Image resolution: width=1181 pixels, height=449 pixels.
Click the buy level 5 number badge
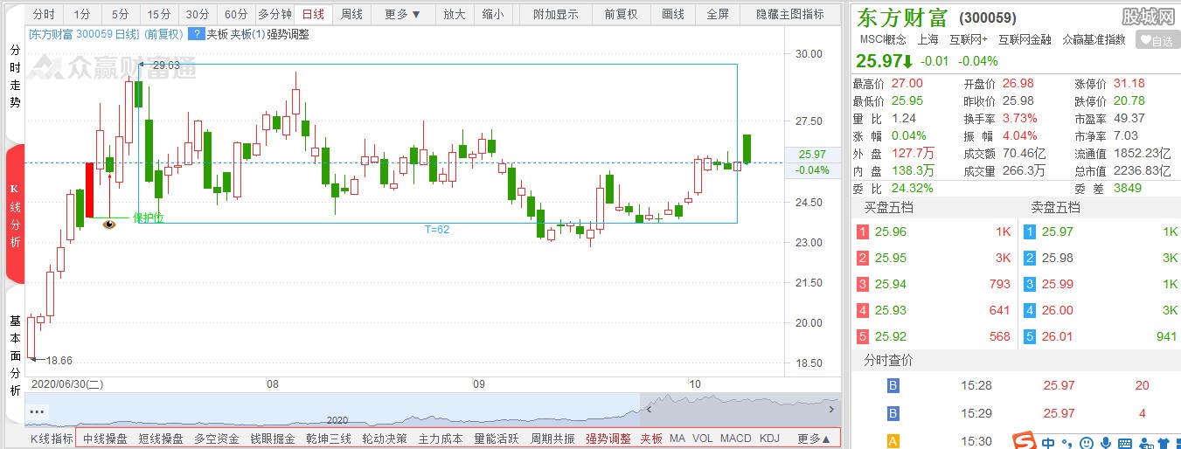[x=862, y=336]
